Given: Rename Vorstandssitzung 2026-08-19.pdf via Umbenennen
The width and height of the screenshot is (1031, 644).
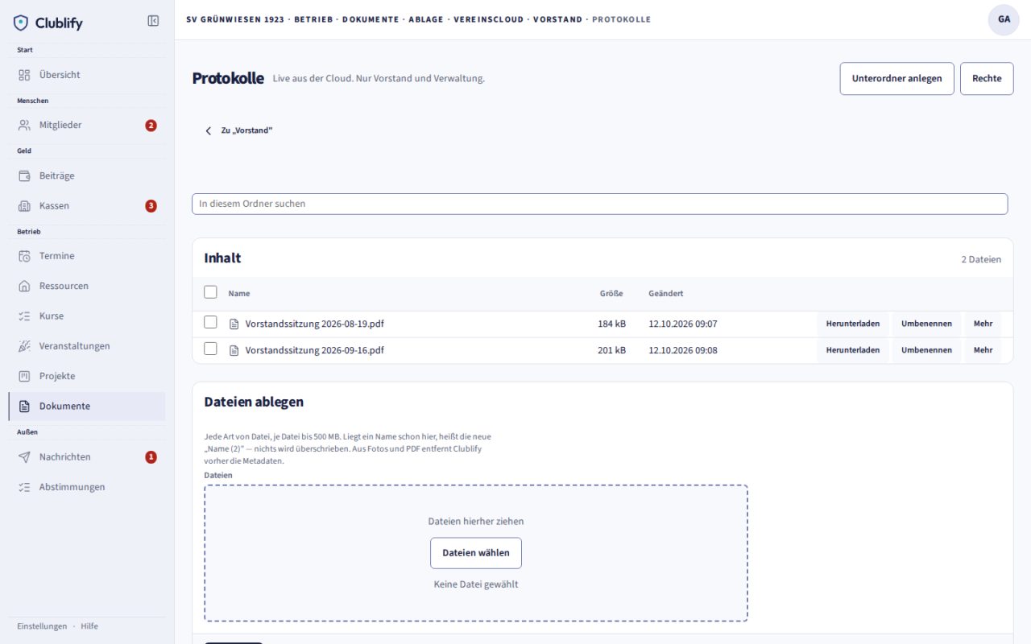Looking at the screenshot, I should (926, 324).
